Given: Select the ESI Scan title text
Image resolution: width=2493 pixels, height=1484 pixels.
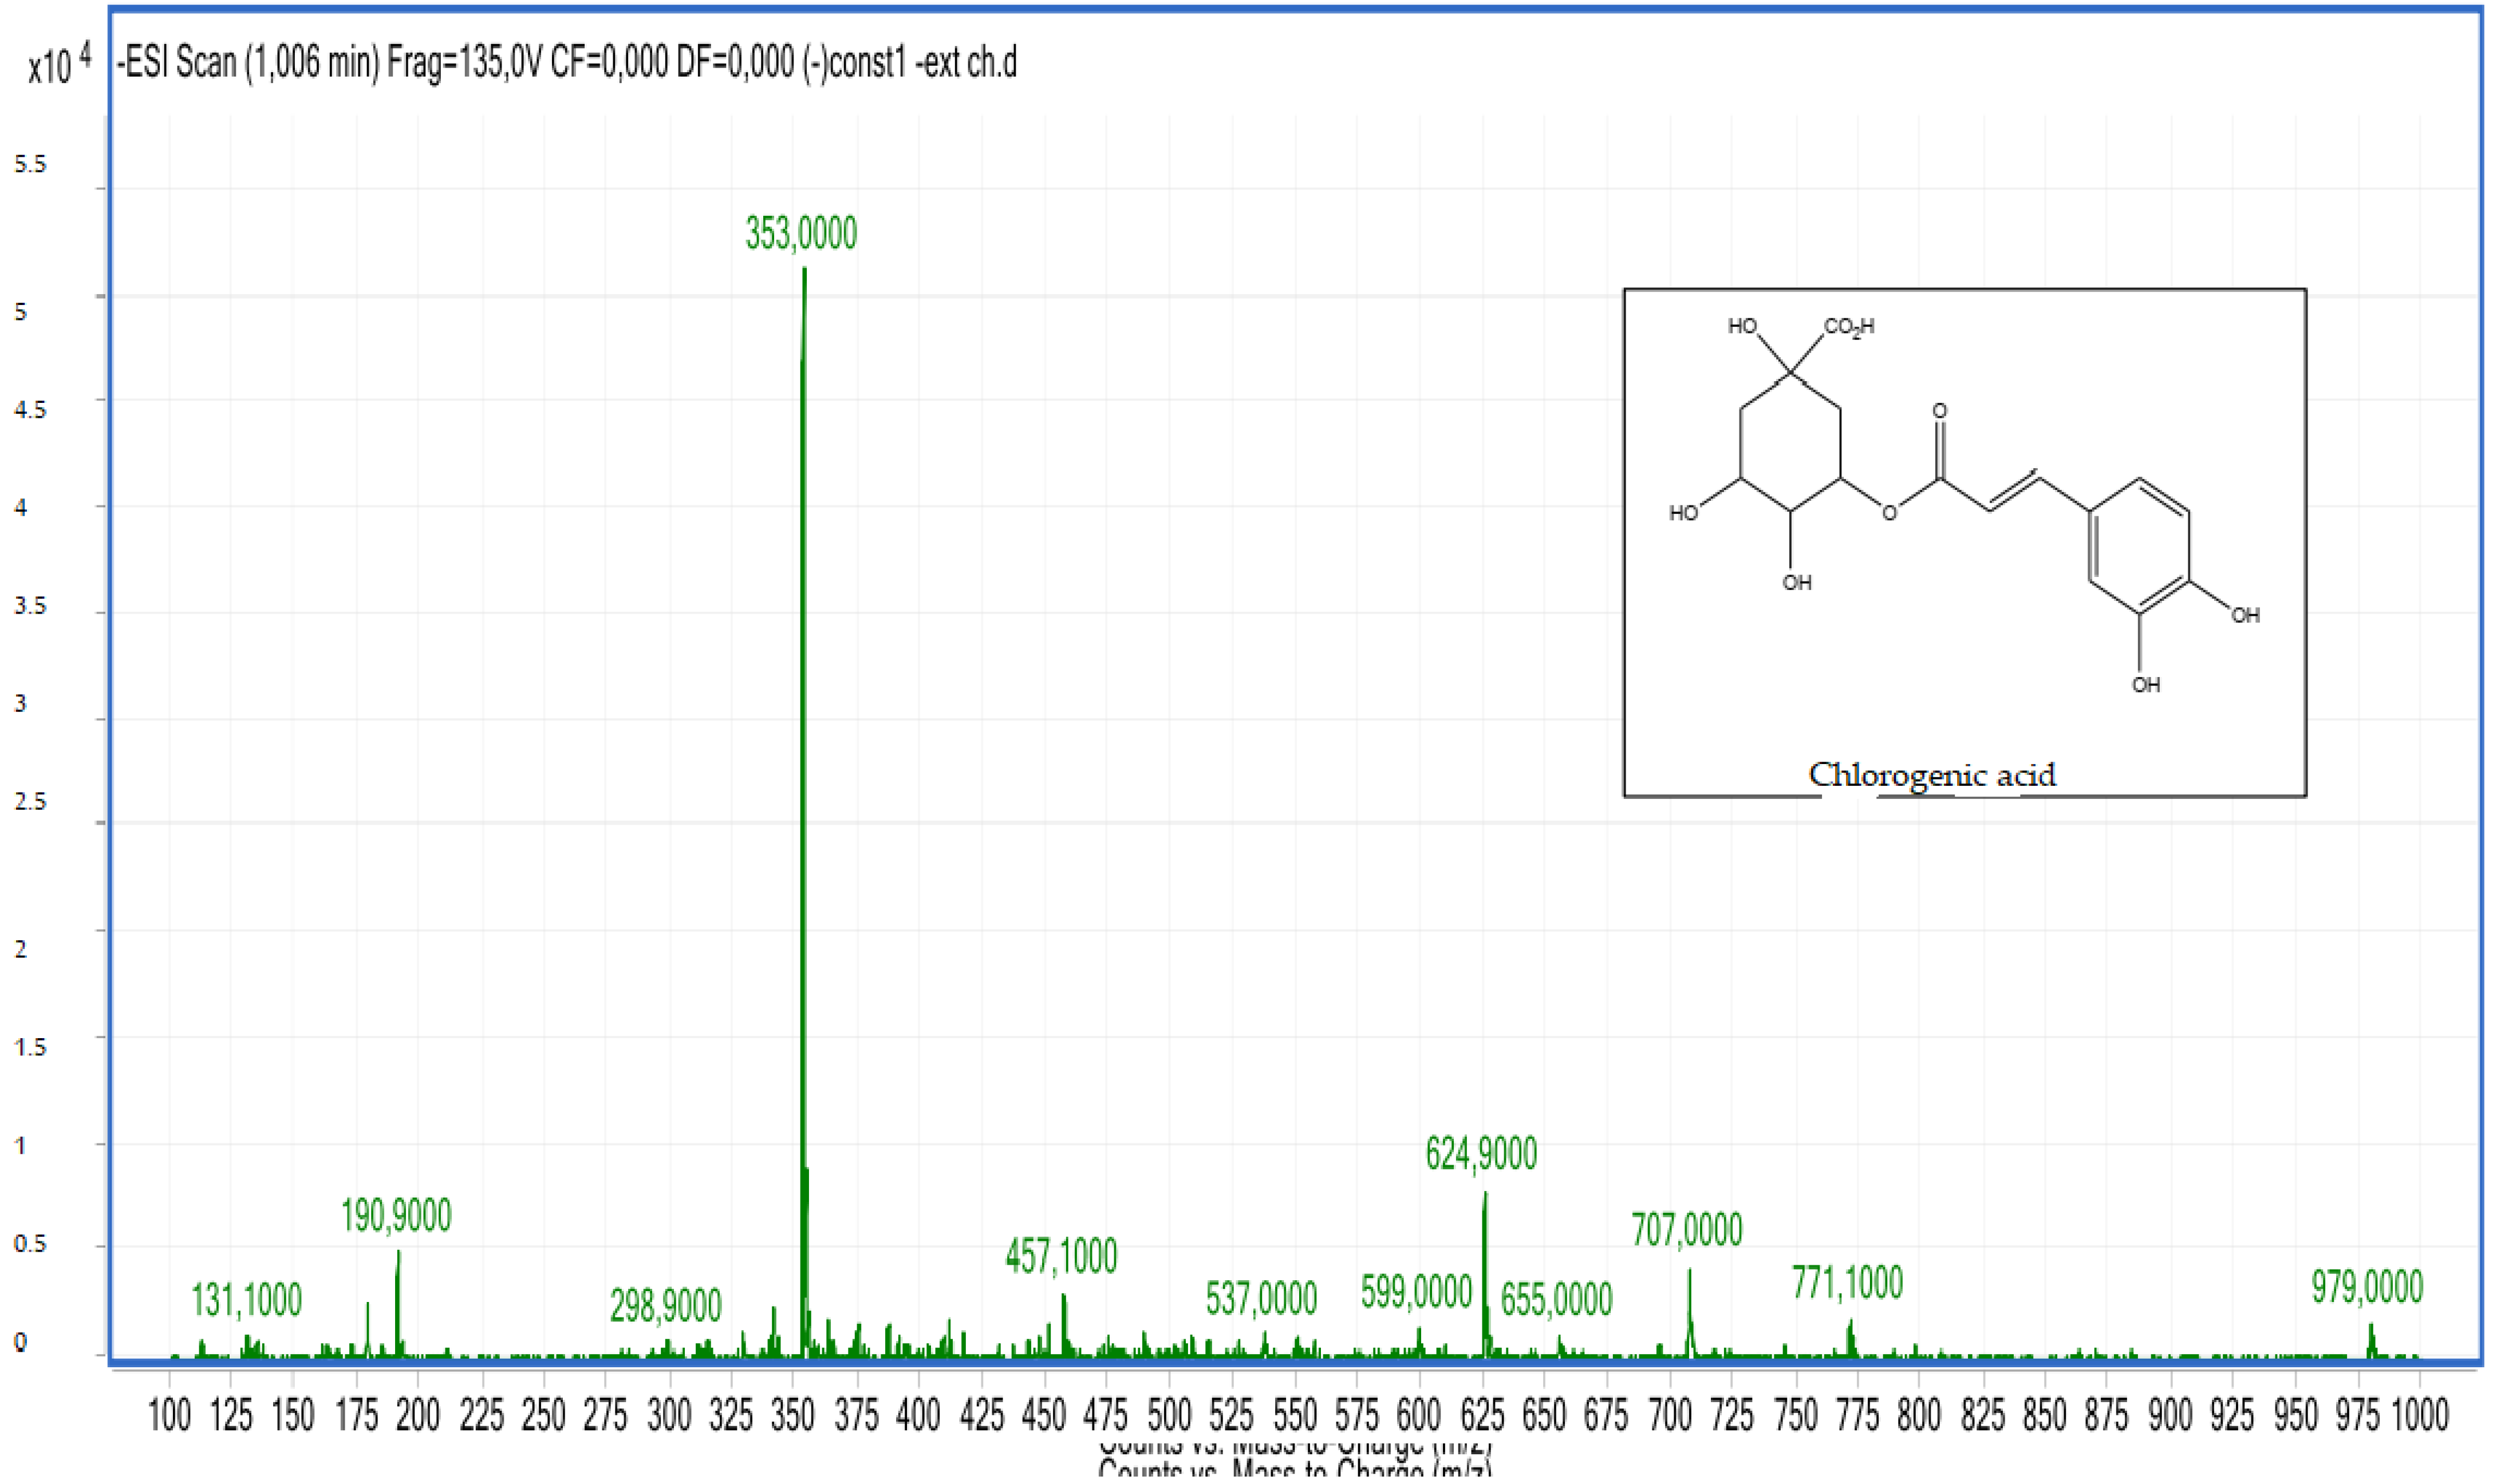Looking at the screenshot, I should [x=565, y=67].
